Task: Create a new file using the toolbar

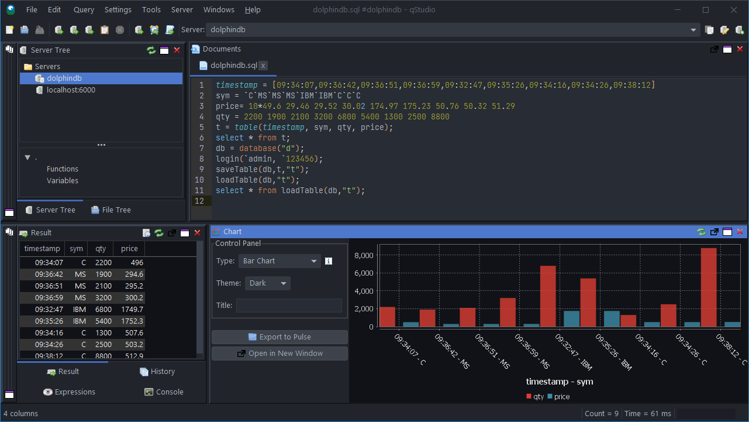Action: point(9,30)
